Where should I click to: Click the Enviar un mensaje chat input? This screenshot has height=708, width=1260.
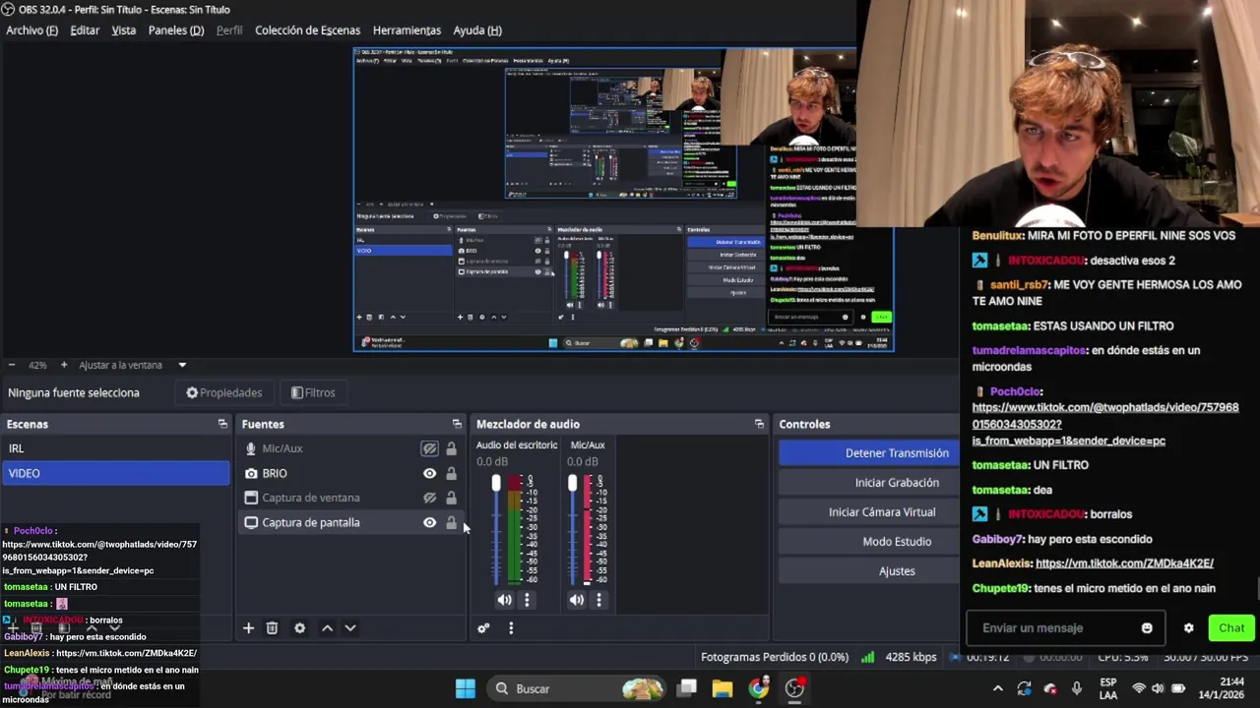tap(1066, 628)
